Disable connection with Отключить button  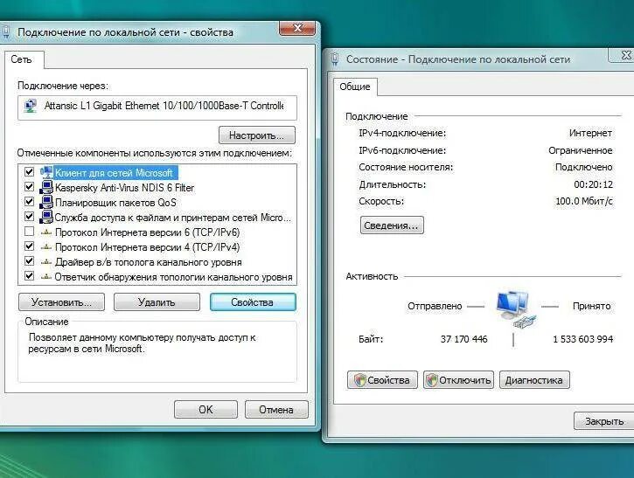(x=458, y=380)
